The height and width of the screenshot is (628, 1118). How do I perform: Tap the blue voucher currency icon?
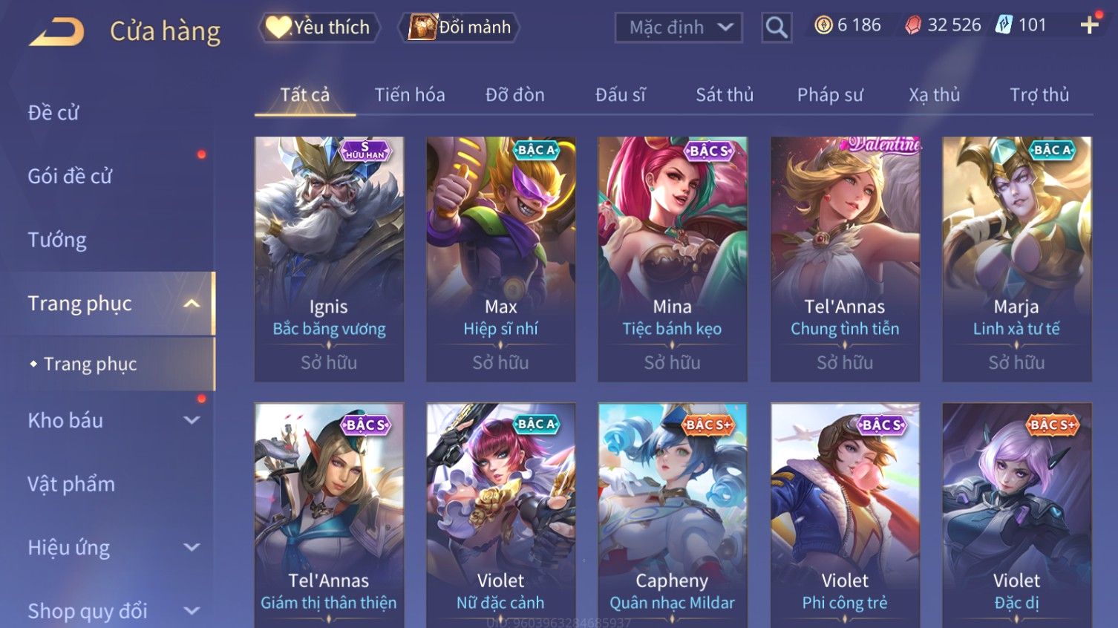(x=1004, y=25)
